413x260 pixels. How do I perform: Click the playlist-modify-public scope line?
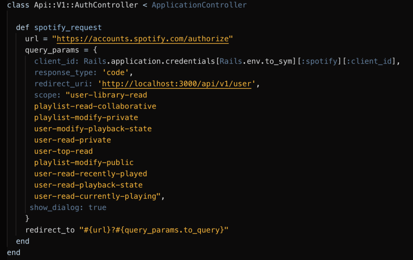(x=84, y=163)
